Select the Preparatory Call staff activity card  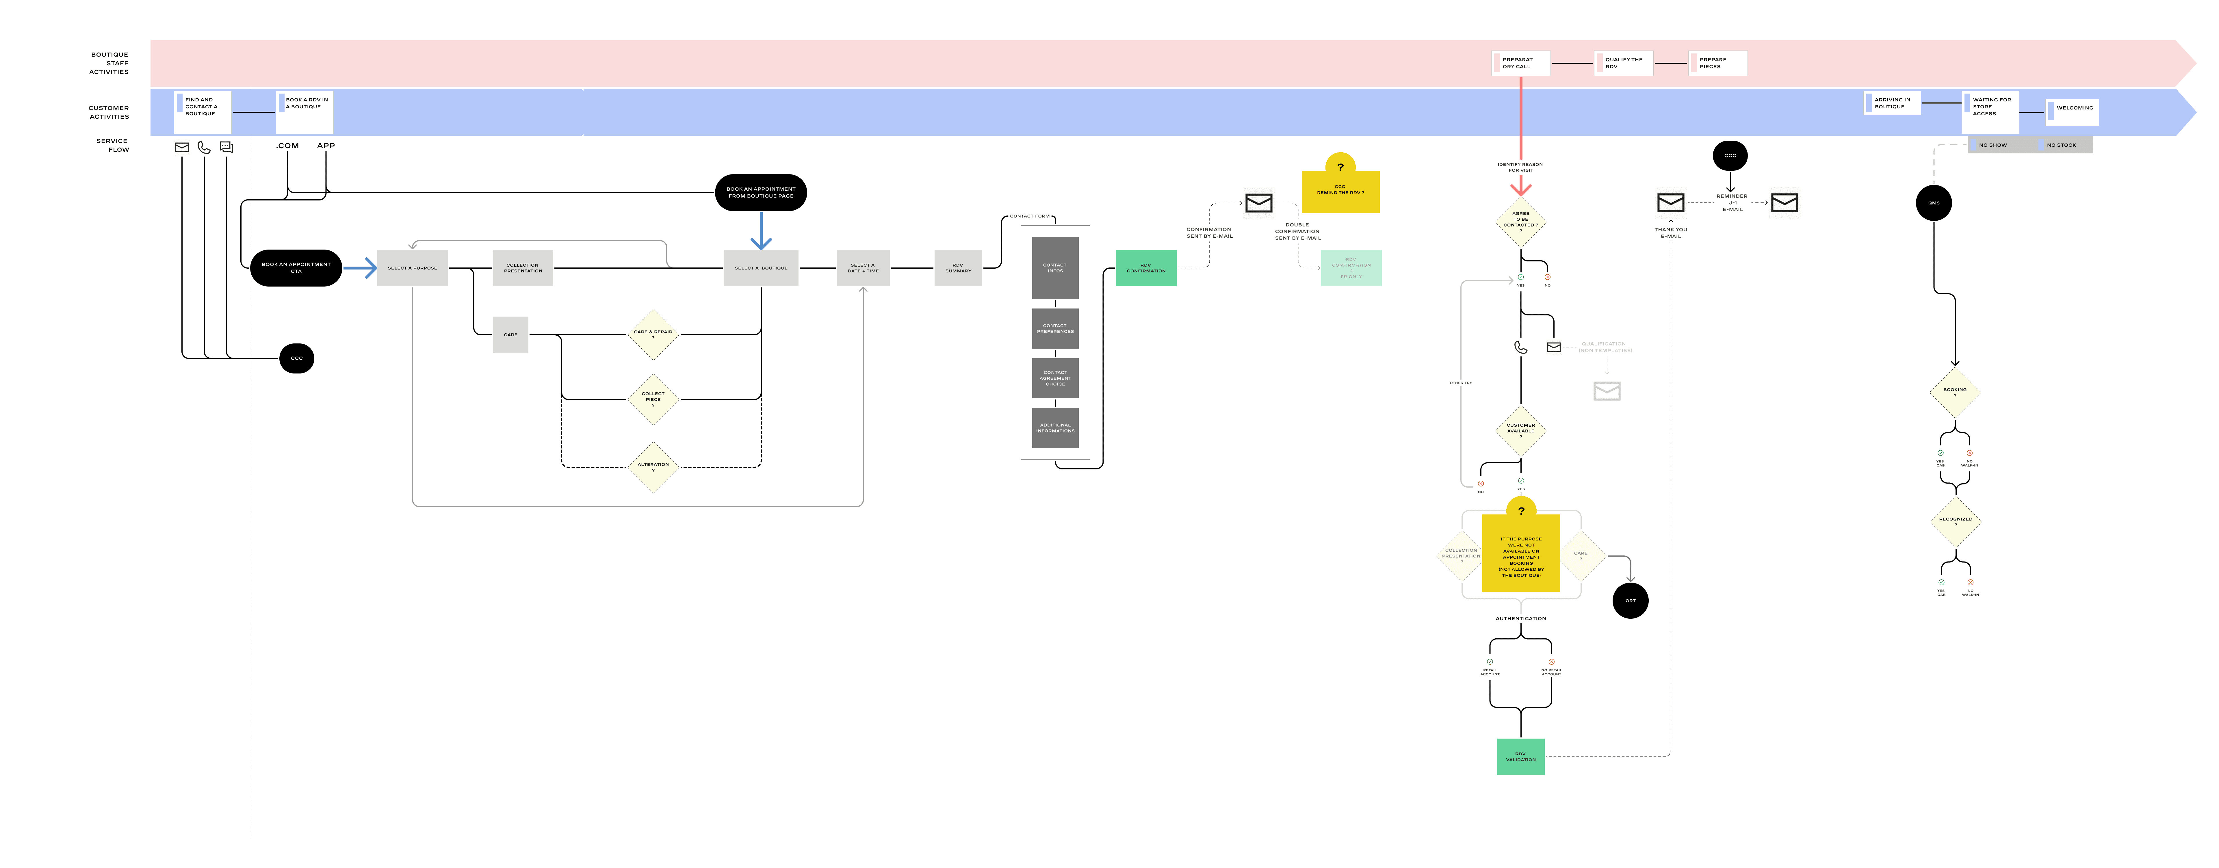1521,63
